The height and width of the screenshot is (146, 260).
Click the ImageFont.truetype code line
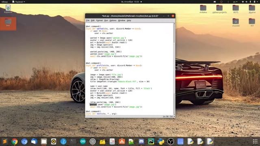pyautogui.click(x=120, y=82)
